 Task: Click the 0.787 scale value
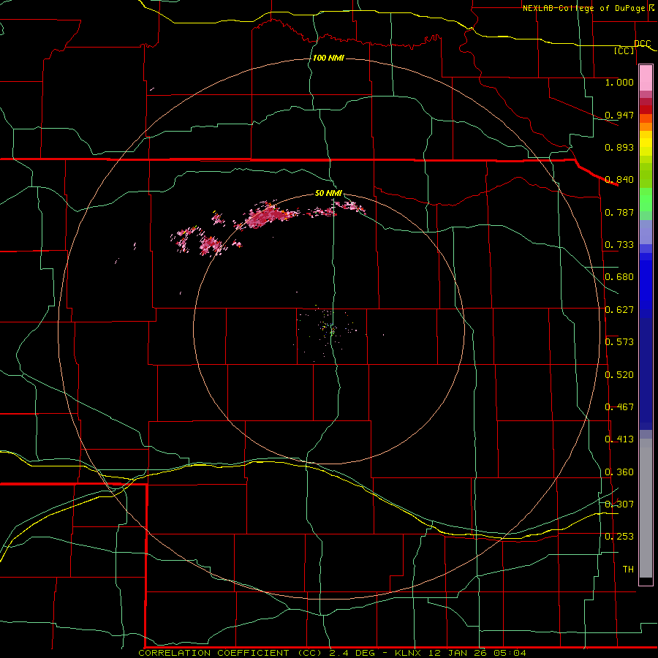coord(619,212)
